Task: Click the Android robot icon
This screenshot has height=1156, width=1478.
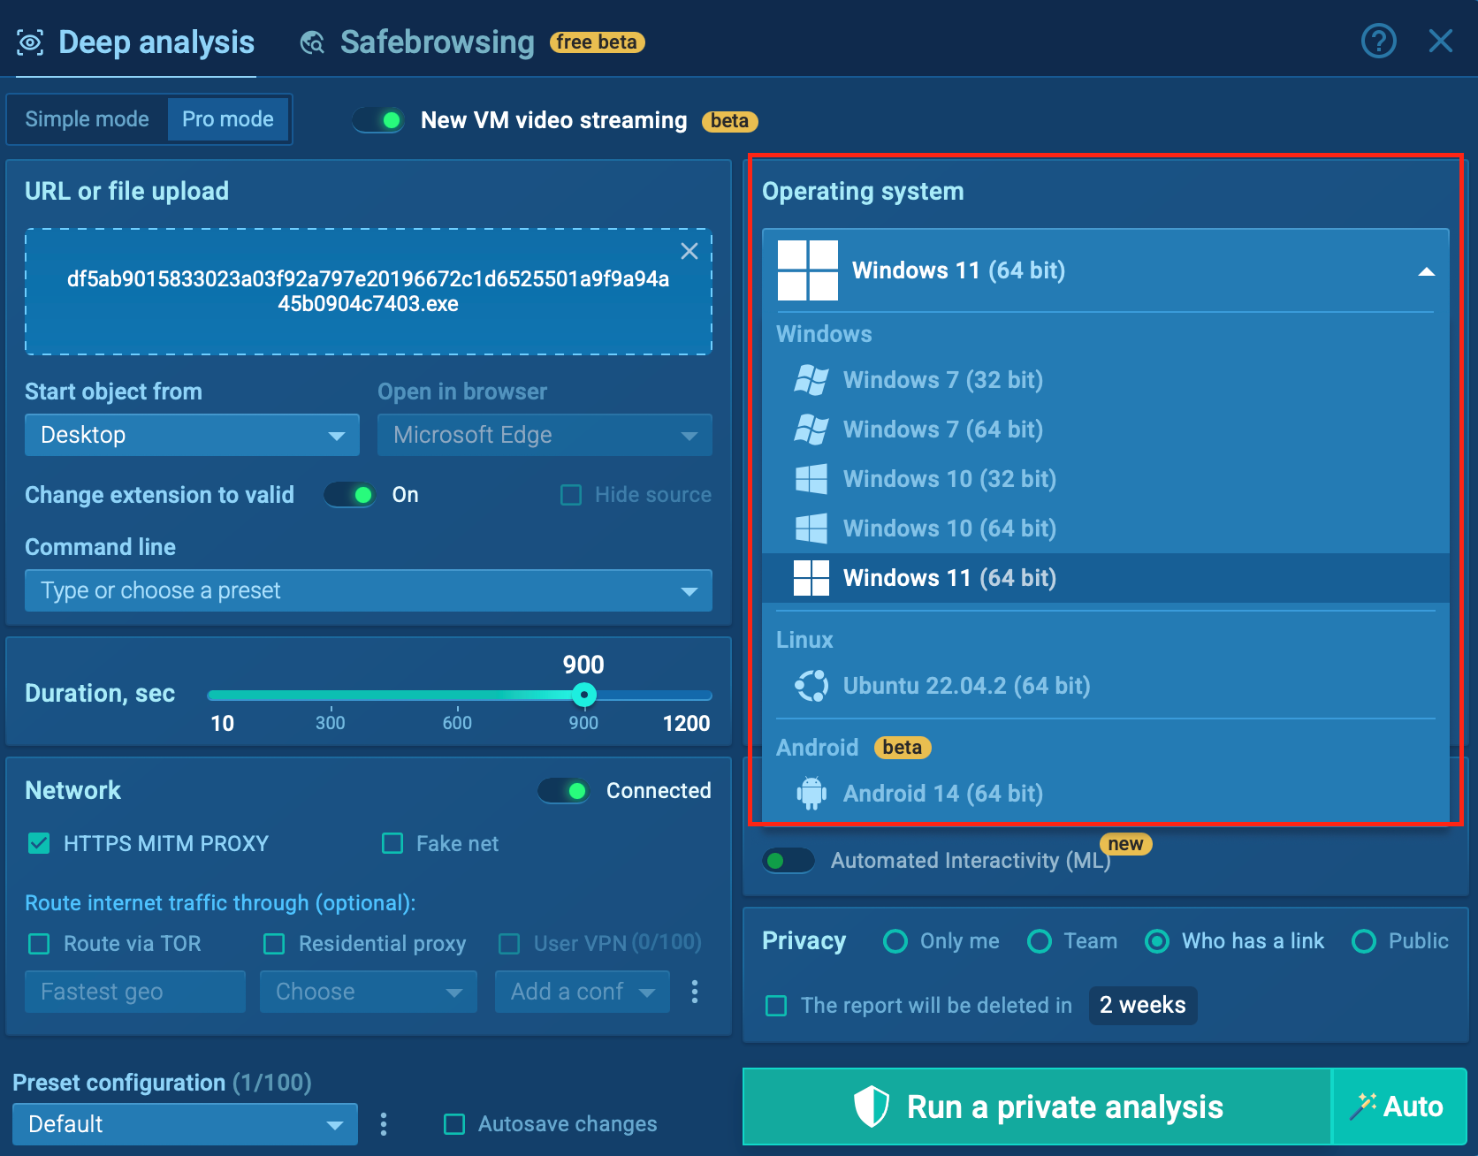Action: (811, 794)
